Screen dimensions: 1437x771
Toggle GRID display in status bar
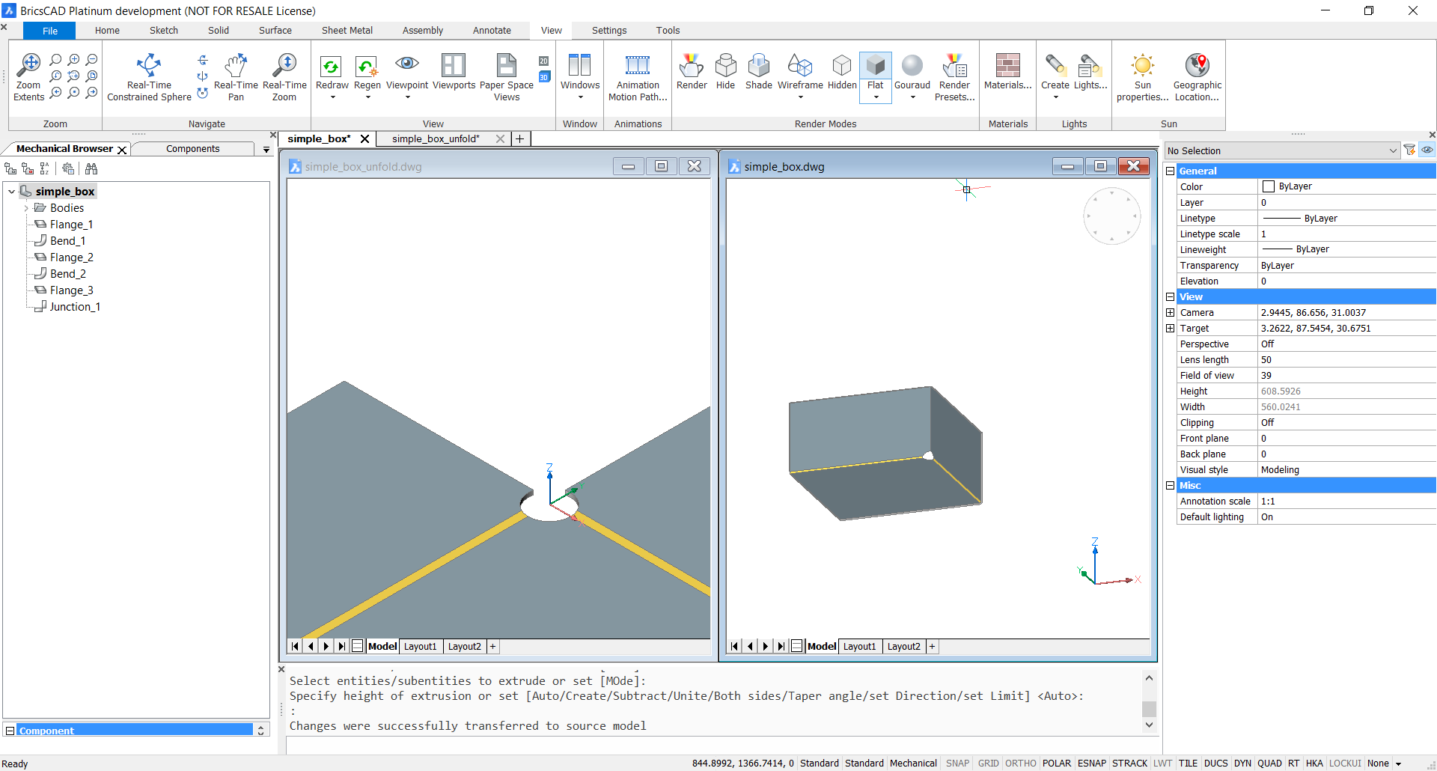988,764
